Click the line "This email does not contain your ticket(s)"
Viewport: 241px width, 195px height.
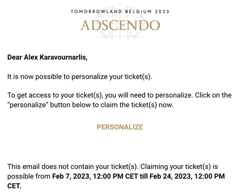(73, 167)
